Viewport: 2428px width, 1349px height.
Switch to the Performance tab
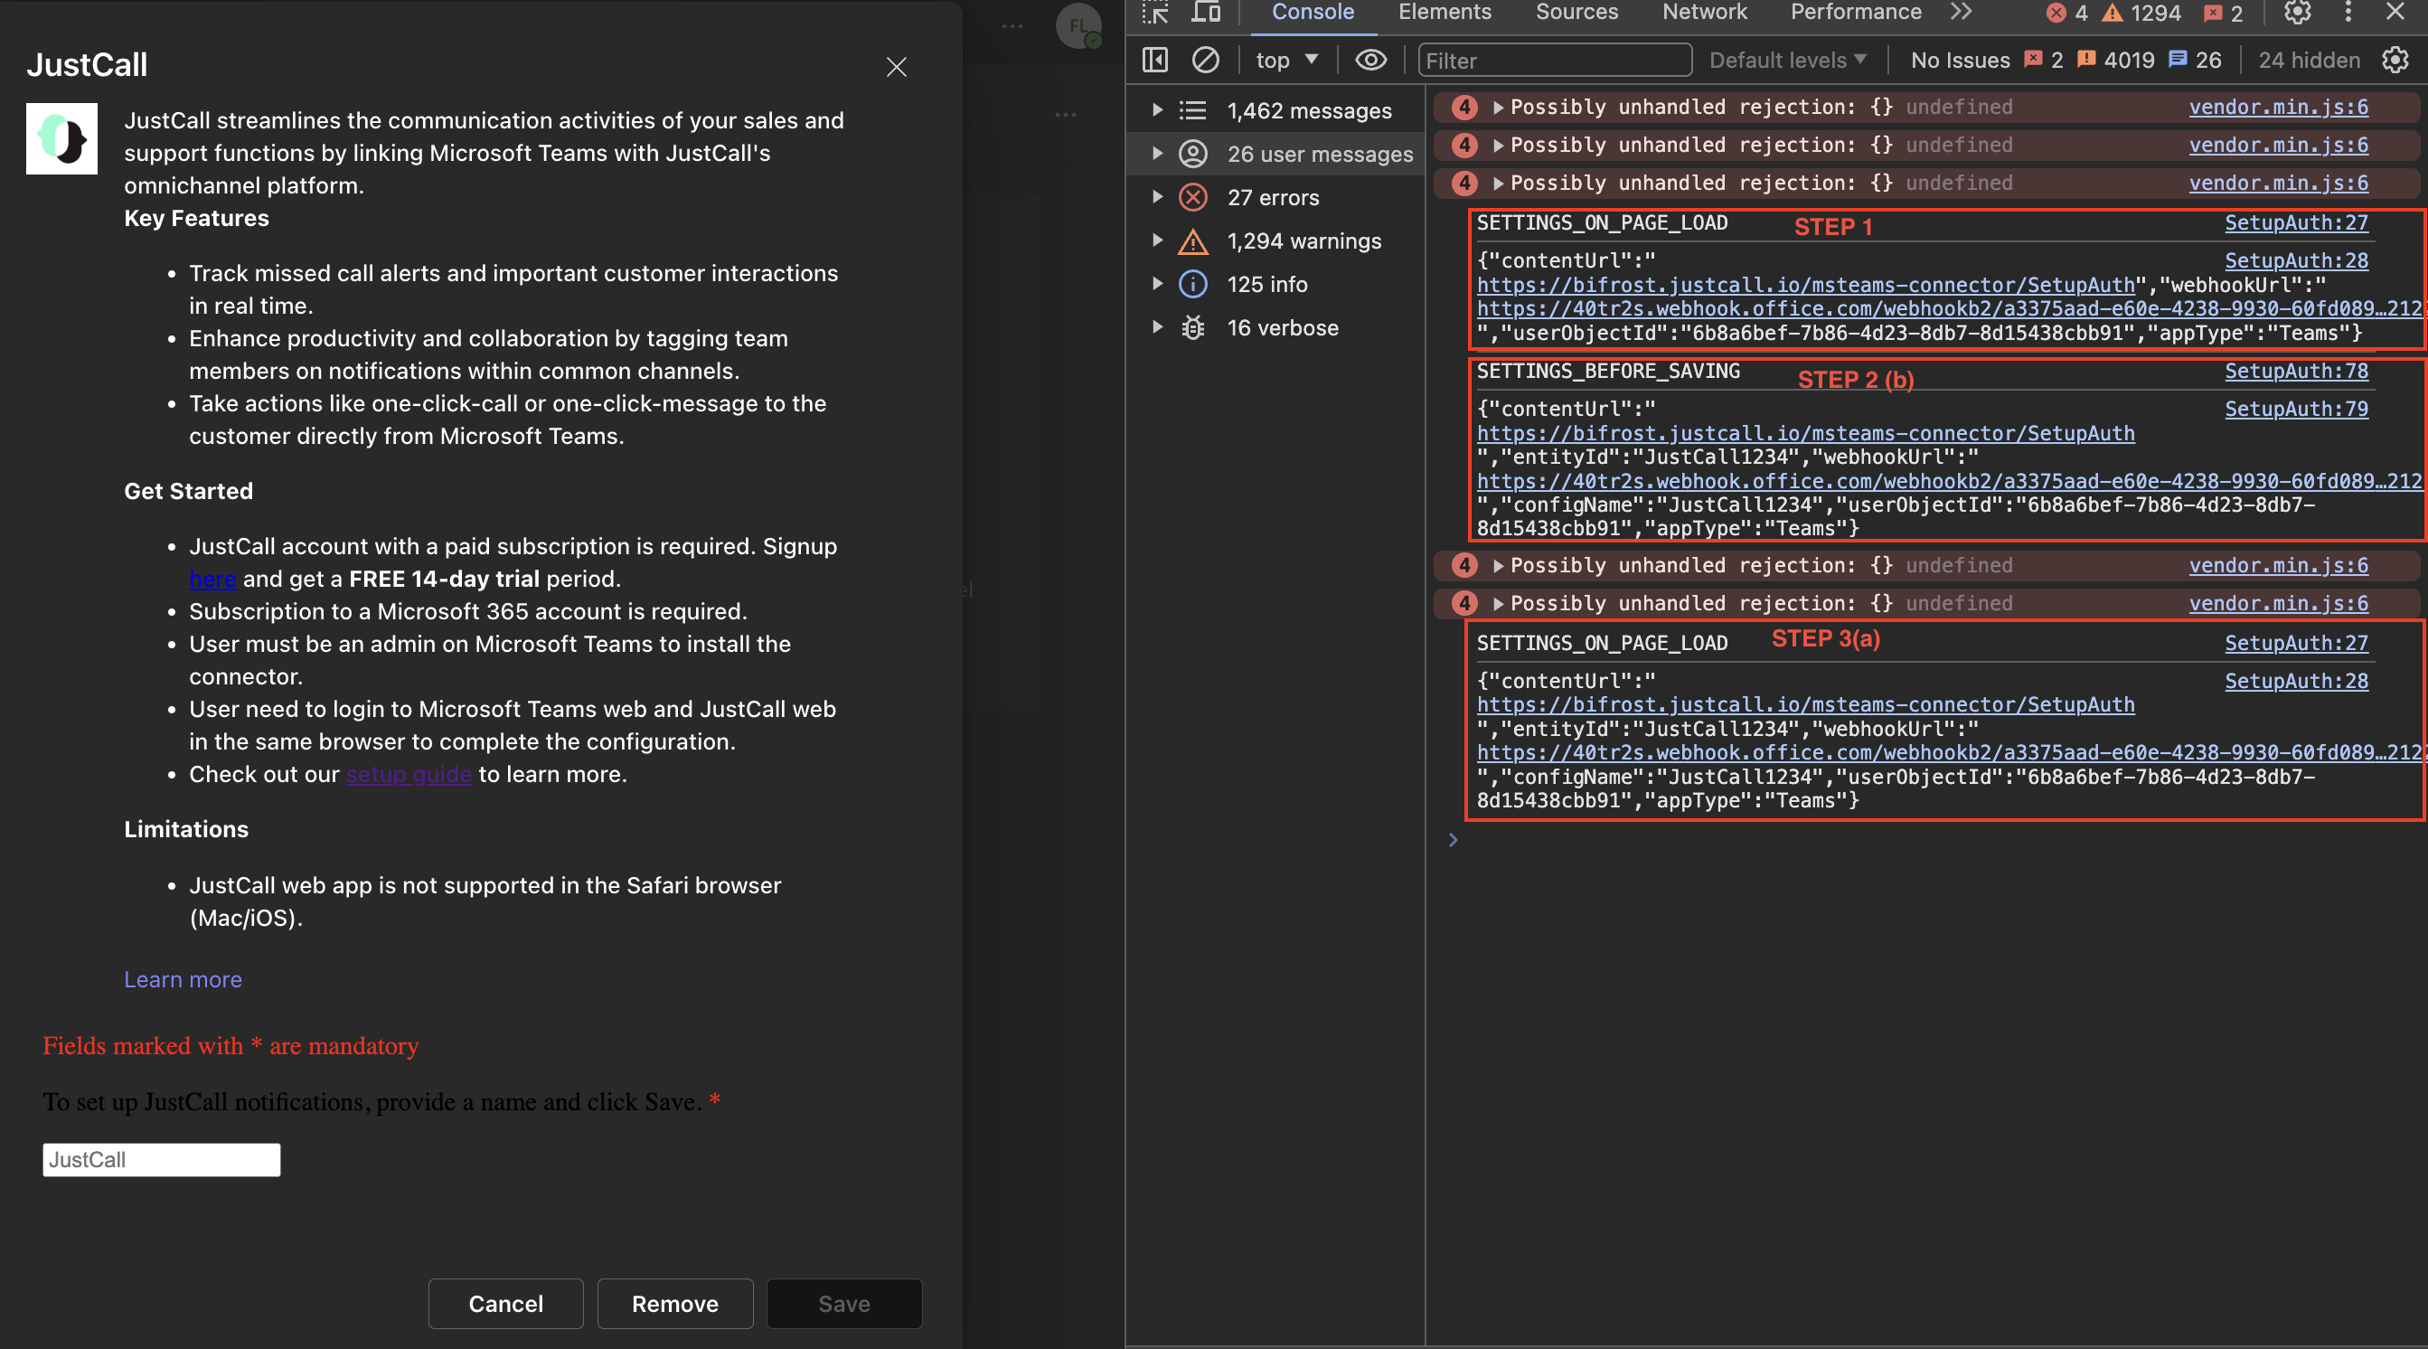1856,13
